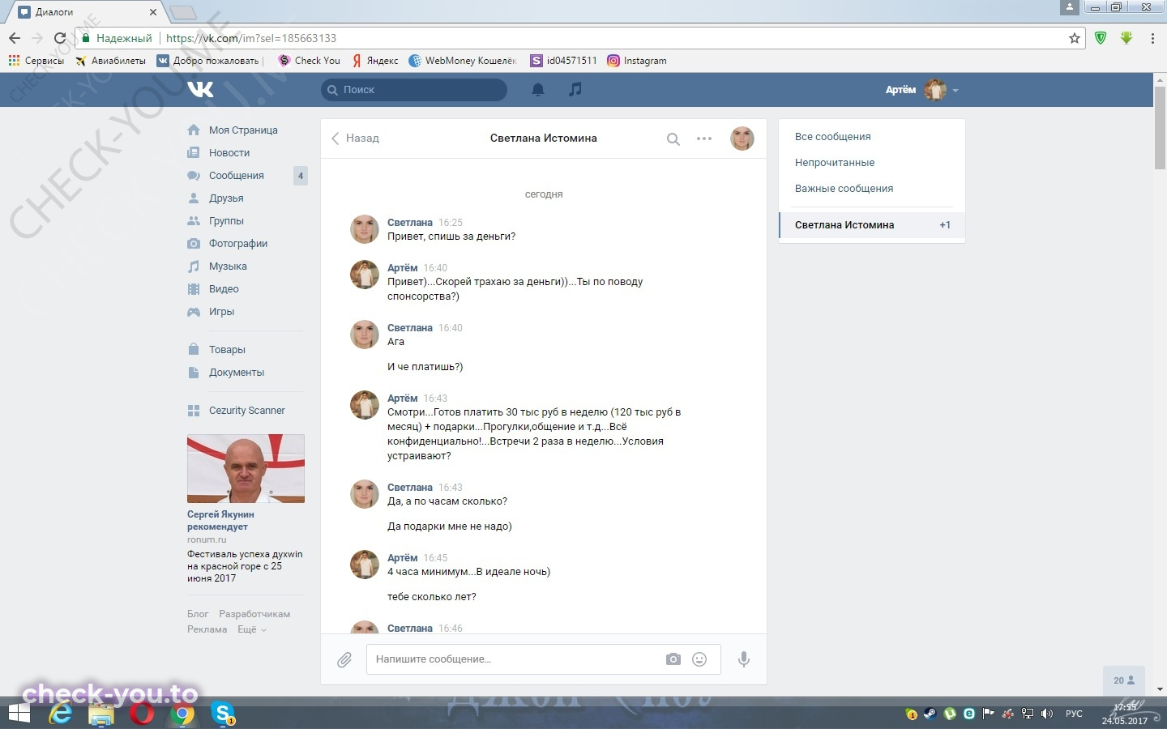This screenshot has width=1167, height=729.
Task: Select Светлана Истомина dialog tab
Action: 872,225
